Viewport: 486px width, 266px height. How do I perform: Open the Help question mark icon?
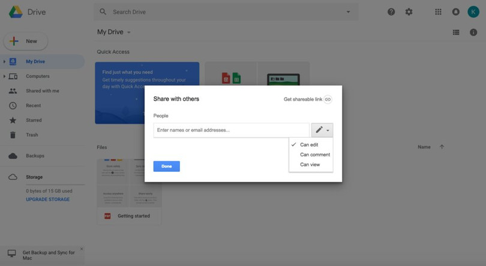pos(391,12)
